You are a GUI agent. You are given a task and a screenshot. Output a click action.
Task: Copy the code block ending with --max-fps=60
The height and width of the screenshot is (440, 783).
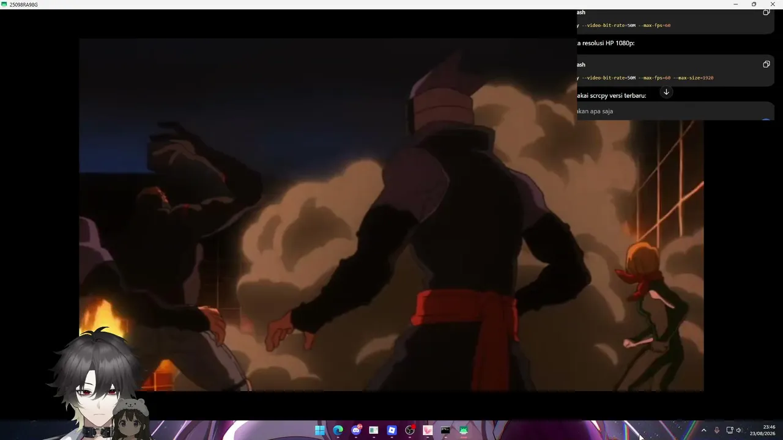pyautogui.click(x=766, y=12)
